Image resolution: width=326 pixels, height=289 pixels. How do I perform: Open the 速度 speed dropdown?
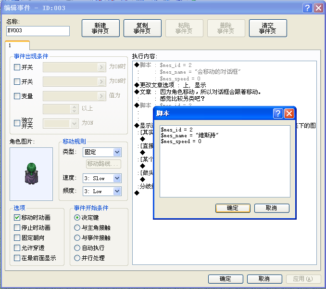[x=117, y=178]
